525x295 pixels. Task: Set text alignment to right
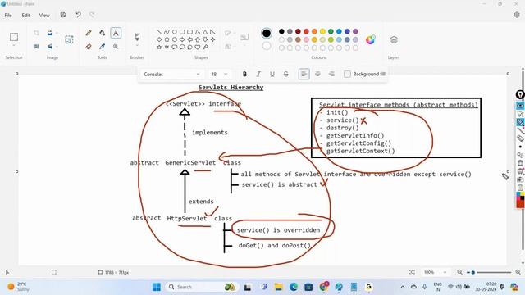coord(331,75)
